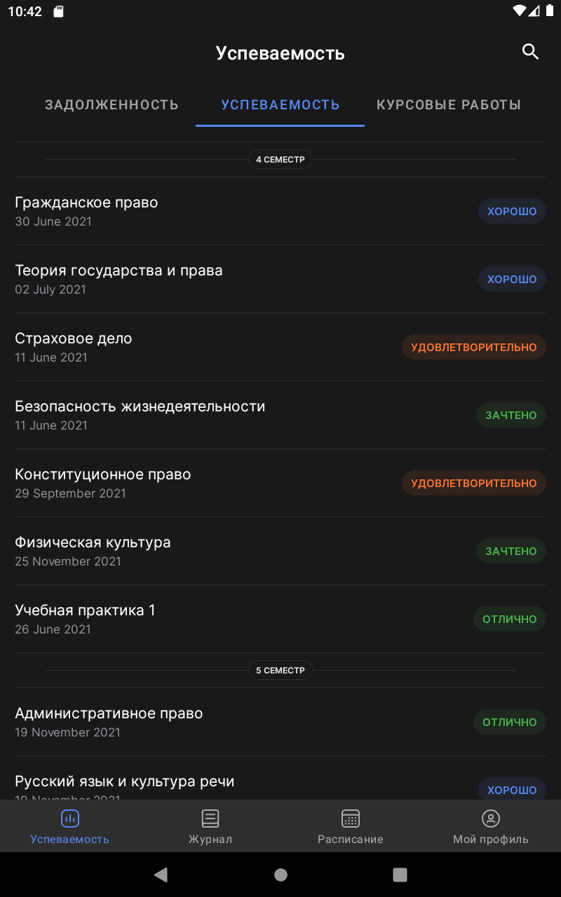Switch to the Курсовые работы tab
561x897 pixels.
click(x=449, y=105)
